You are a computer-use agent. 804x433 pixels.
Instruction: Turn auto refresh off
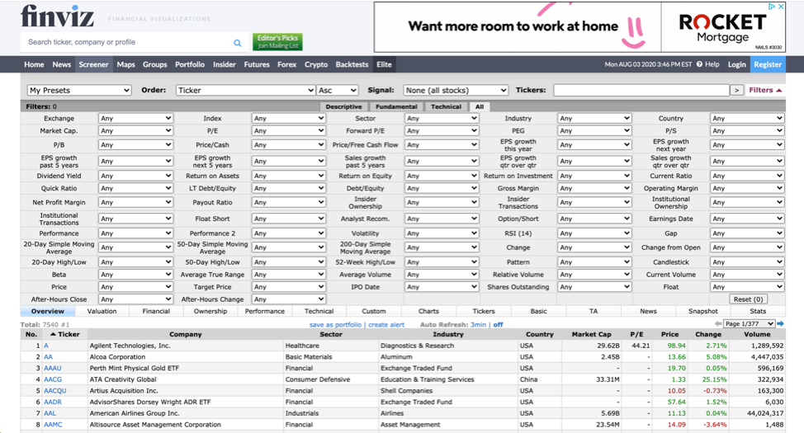[x=498, y=324]
